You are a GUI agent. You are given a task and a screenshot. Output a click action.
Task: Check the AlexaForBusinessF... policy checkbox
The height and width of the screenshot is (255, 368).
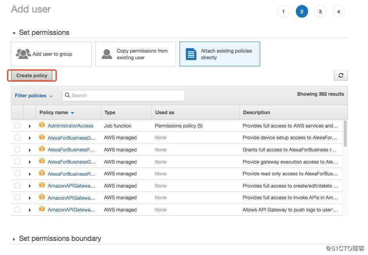pyautogui.click(x=17, y=149)
